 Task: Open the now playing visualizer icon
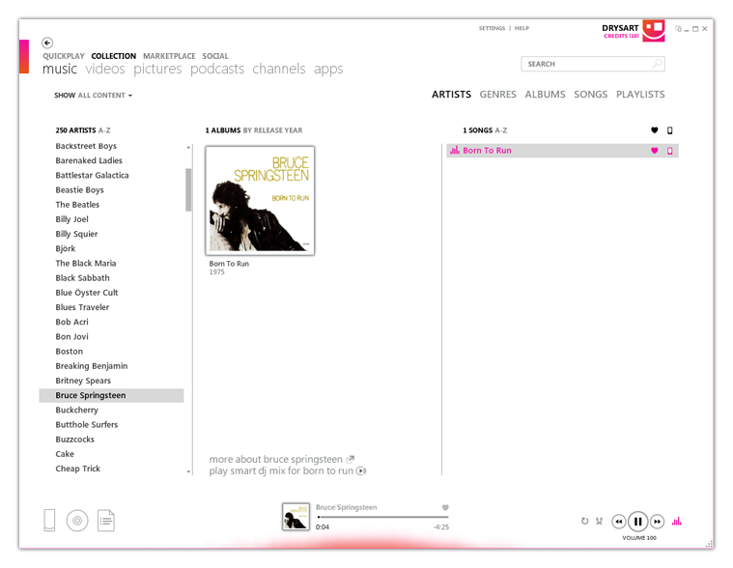click(x=676, y=521)
